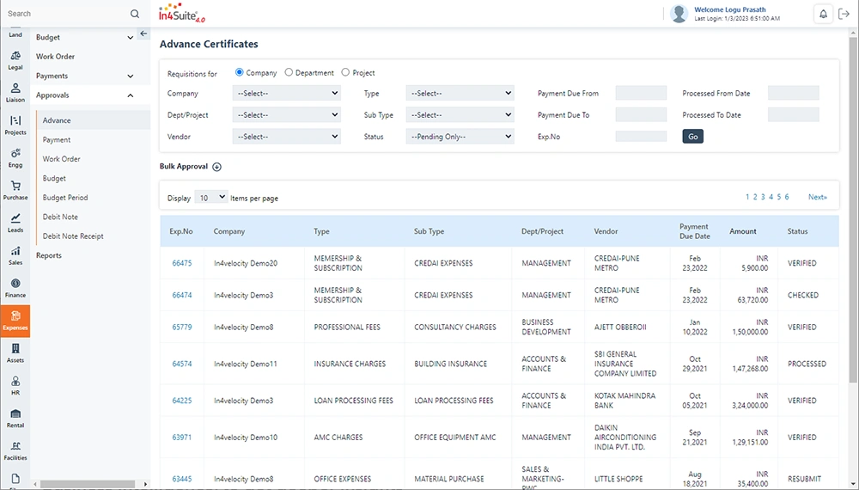
Task: Select Debit Note under Approvals
Action: coord(60,217)
